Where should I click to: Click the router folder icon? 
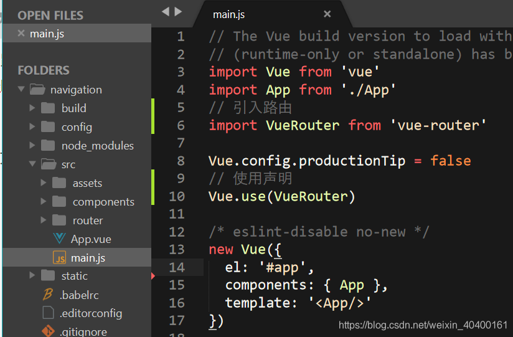tap(59, 220)
